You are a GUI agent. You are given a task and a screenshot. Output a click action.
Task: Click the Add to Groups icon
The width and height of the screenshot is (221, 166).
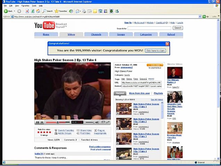[x=56, y=133]
